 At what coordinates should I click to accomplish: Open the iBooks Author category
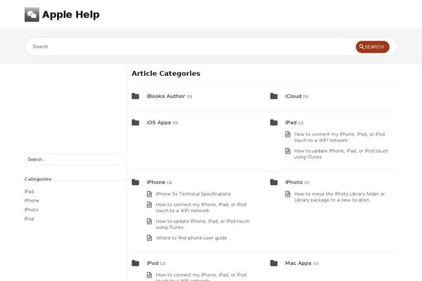(166, 96)
